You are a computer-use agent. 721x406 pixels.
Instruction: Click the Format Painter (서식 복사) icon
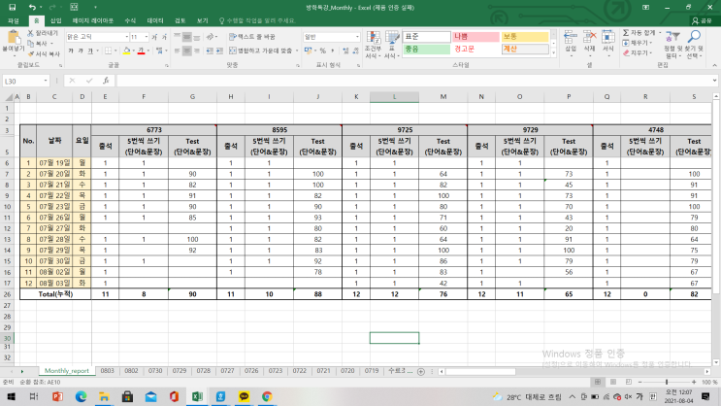pyautogui.click(x=30, y=53)
